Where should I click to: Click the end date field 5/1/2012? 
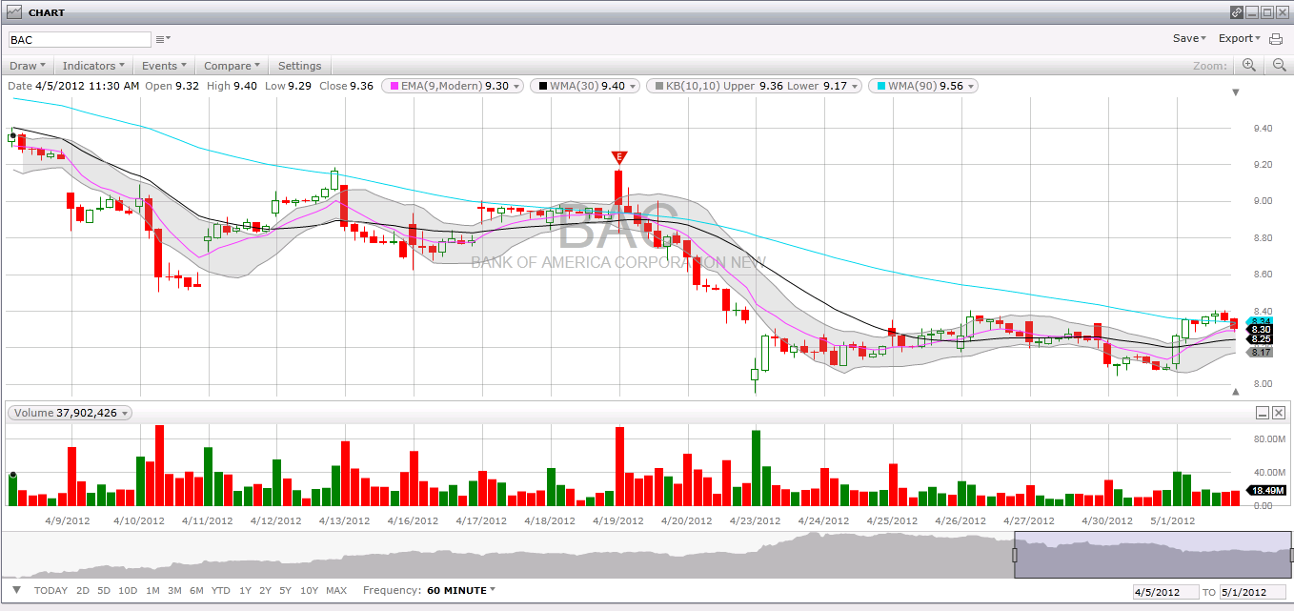pos(1253,592)
